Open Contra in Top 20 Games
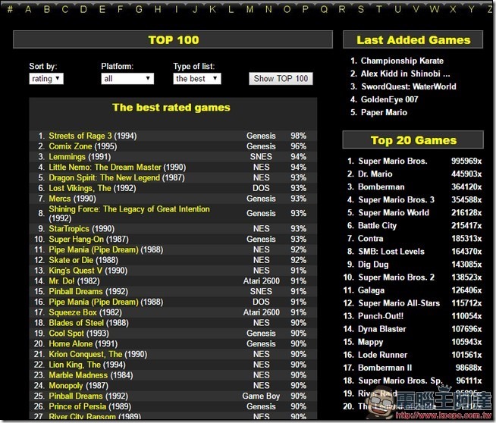 [x=370, y=238]
